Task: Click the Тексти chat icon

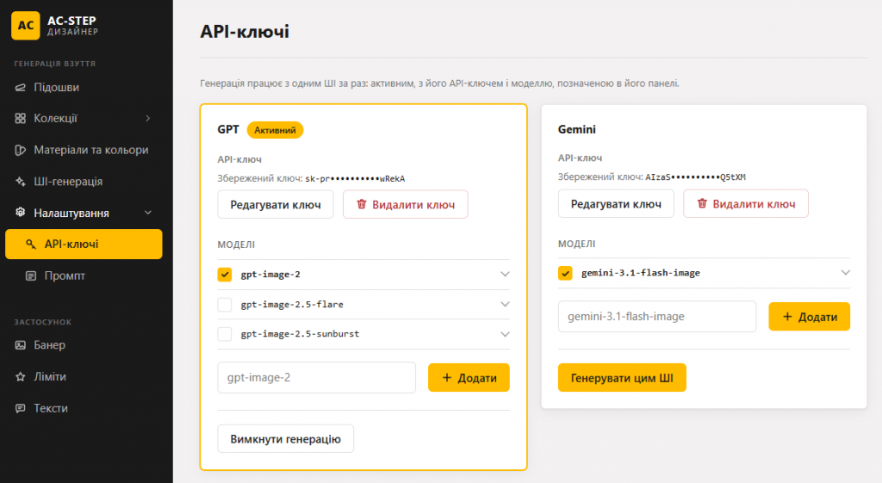Action: pyautogui.click(x=21, y=408)
